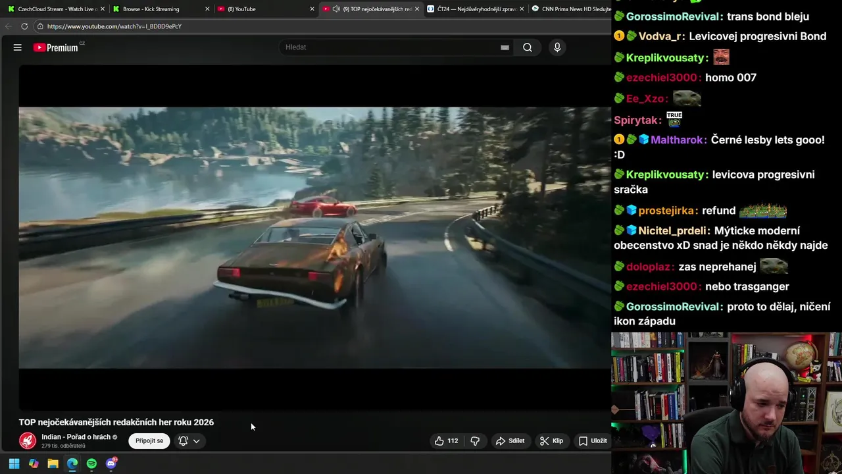Open Indian channel avatar
Screen dimensions: 842x474
click(28, 440)
